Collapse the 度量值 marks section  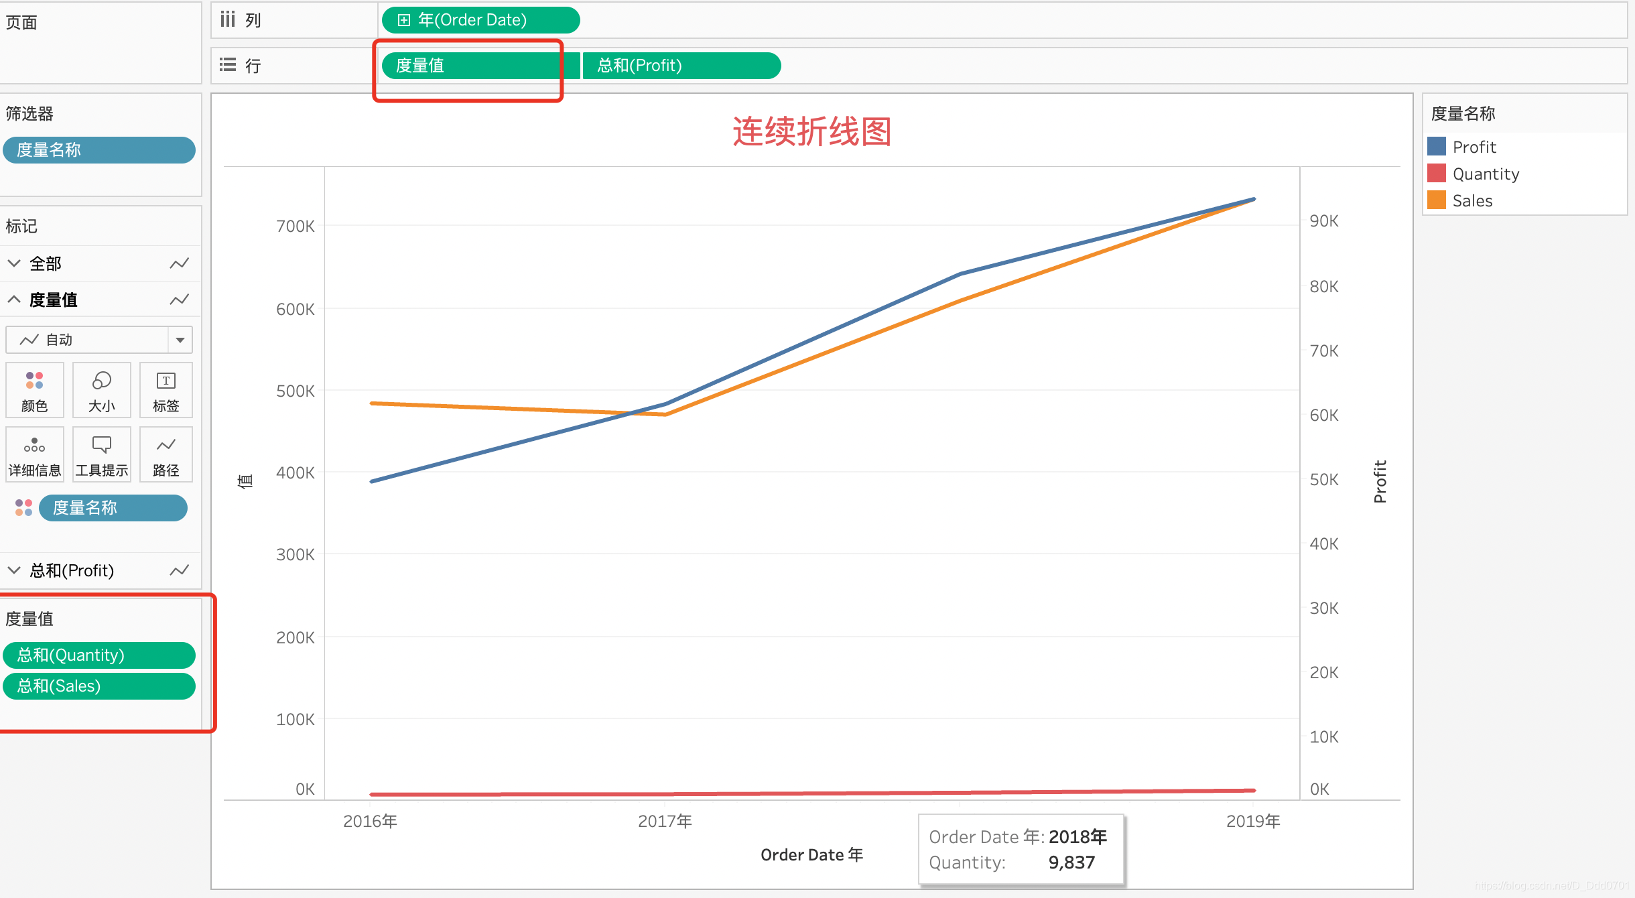14,300
